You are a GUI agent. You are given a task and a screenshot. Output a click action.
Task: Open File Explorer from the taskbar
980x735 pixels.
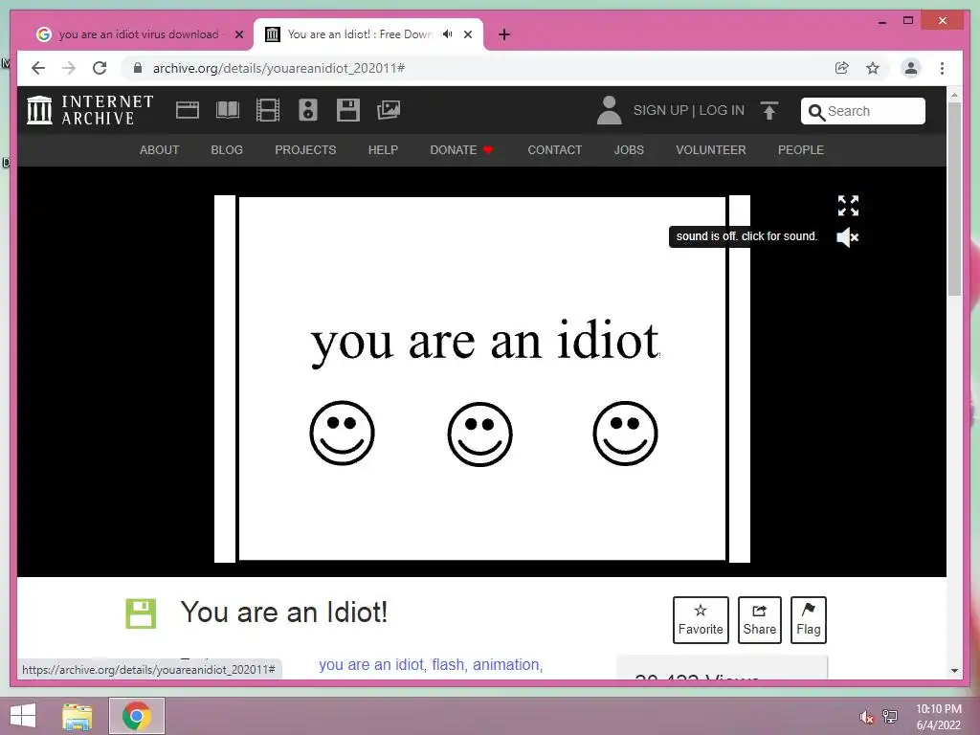[x=78, y=716]
